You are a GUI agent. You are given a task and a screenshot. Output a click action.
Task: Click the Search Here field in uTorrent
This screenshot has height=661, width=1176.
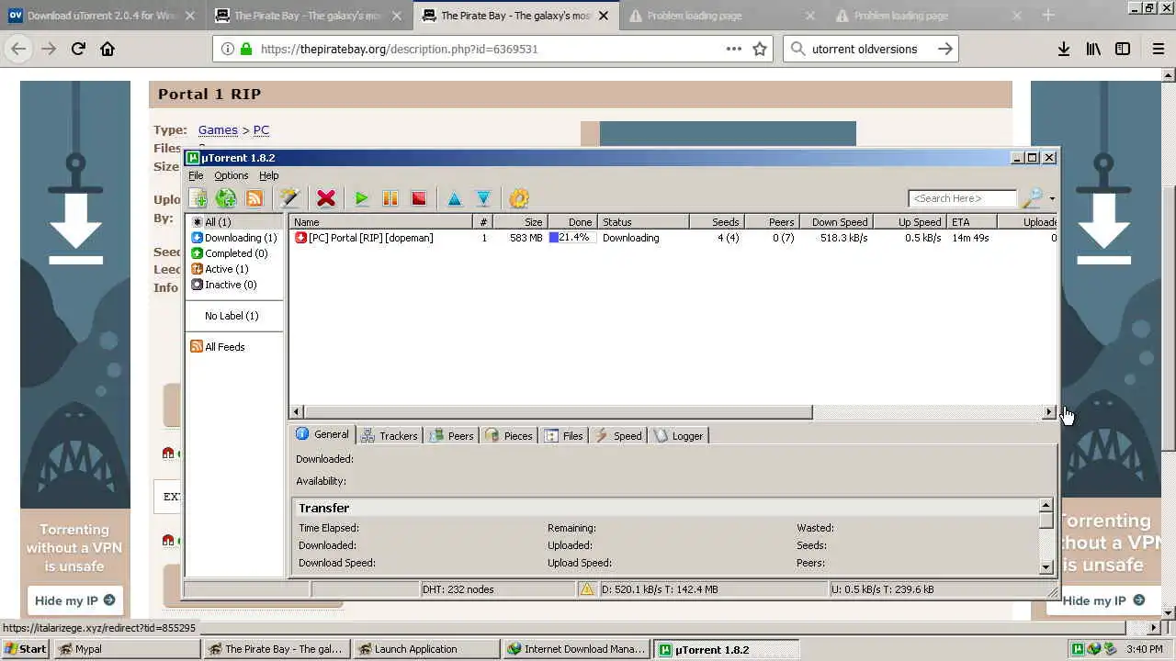click(962, 198)
